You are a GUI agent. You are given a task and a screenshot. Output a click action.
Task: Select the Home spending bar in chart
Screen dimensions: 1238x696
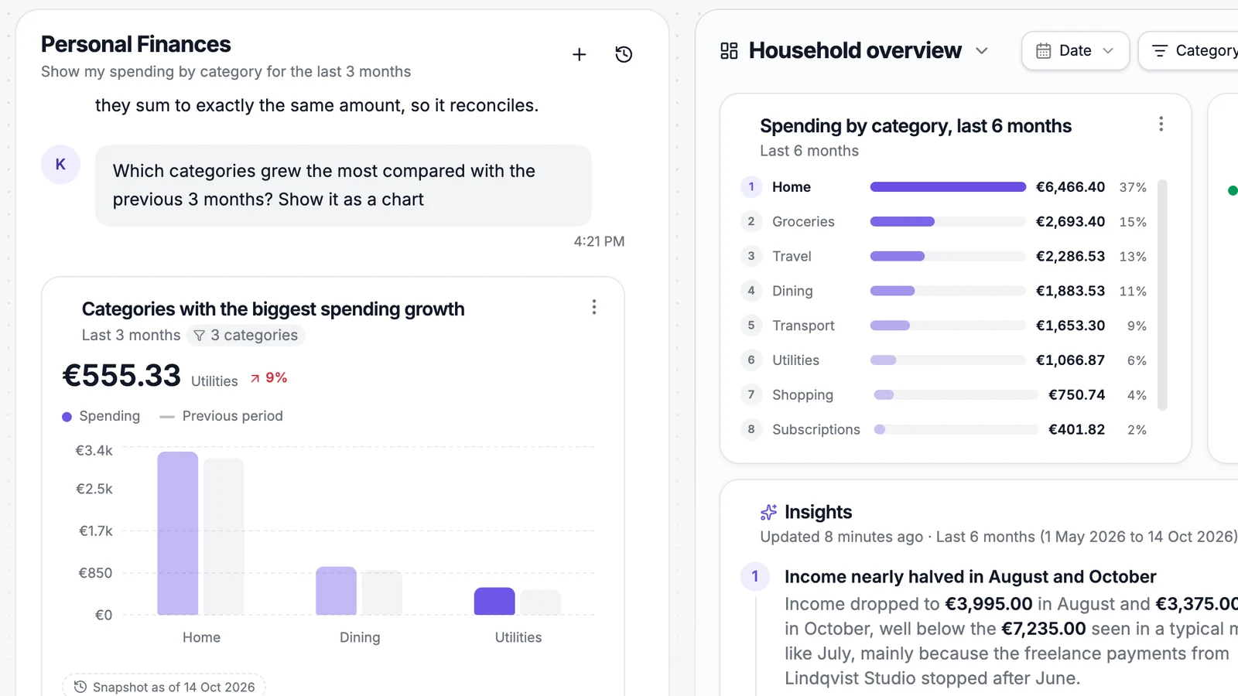[178, 534]
